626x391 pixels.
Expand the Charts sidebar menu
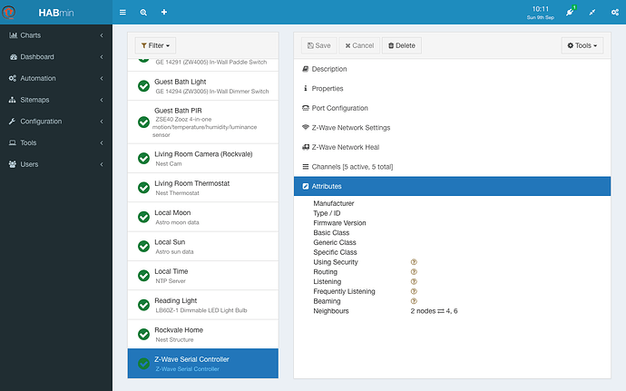tap(56, 35)
